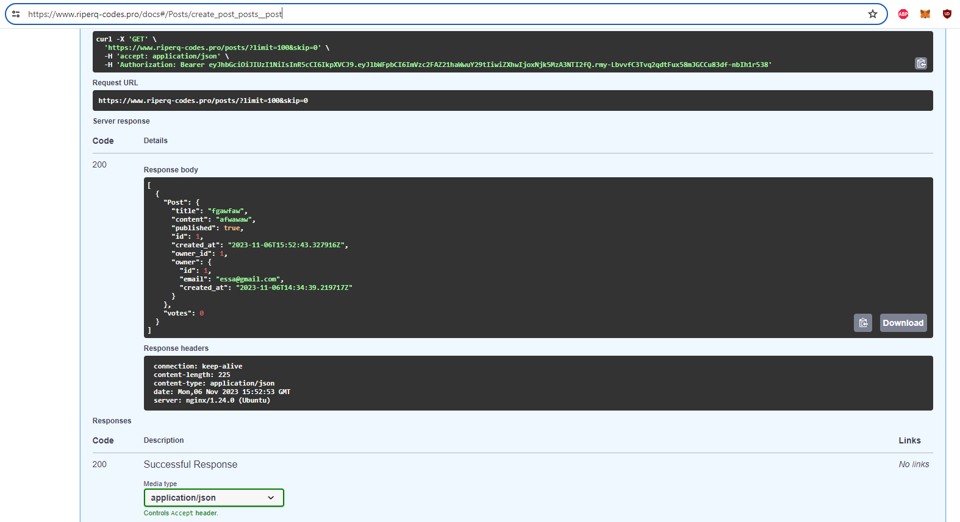Viewport: 960px width, 522px height.
Task: Click the site information icon in address bar
Action: point(16,14)
